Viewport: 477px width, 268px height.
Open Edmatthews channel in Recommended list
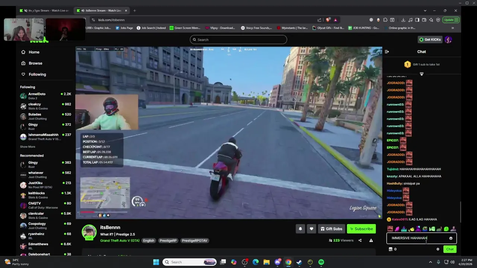coord(45,246)
